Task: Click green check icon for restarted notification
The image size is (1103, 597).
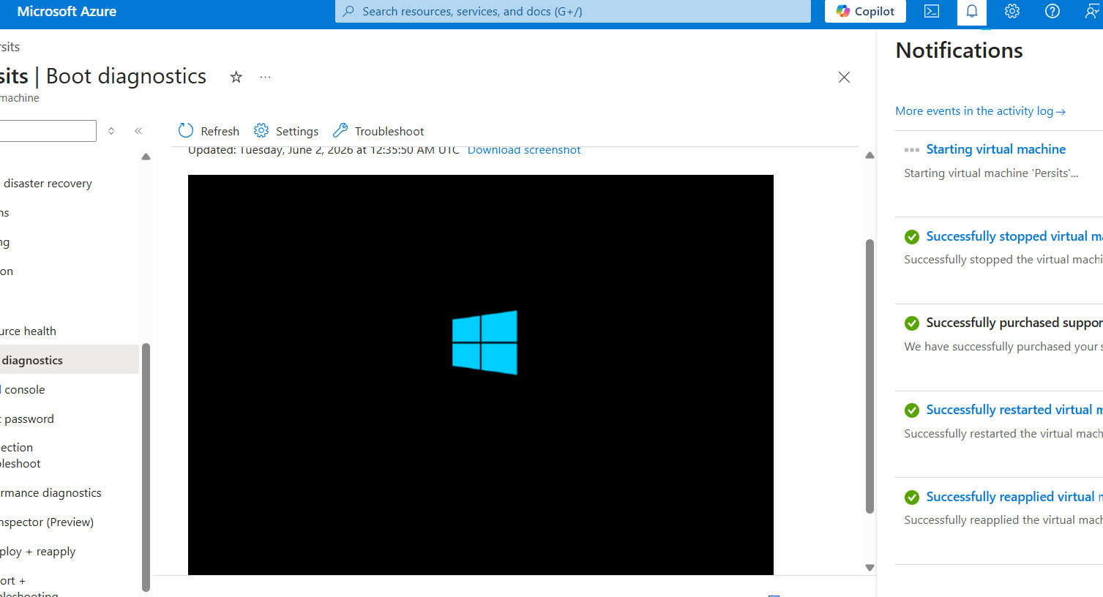Action: 912,410
